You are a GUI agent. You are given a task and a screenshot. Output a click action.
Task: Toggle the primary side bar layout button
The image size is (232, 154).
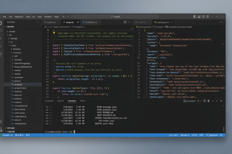coord(195,17)
